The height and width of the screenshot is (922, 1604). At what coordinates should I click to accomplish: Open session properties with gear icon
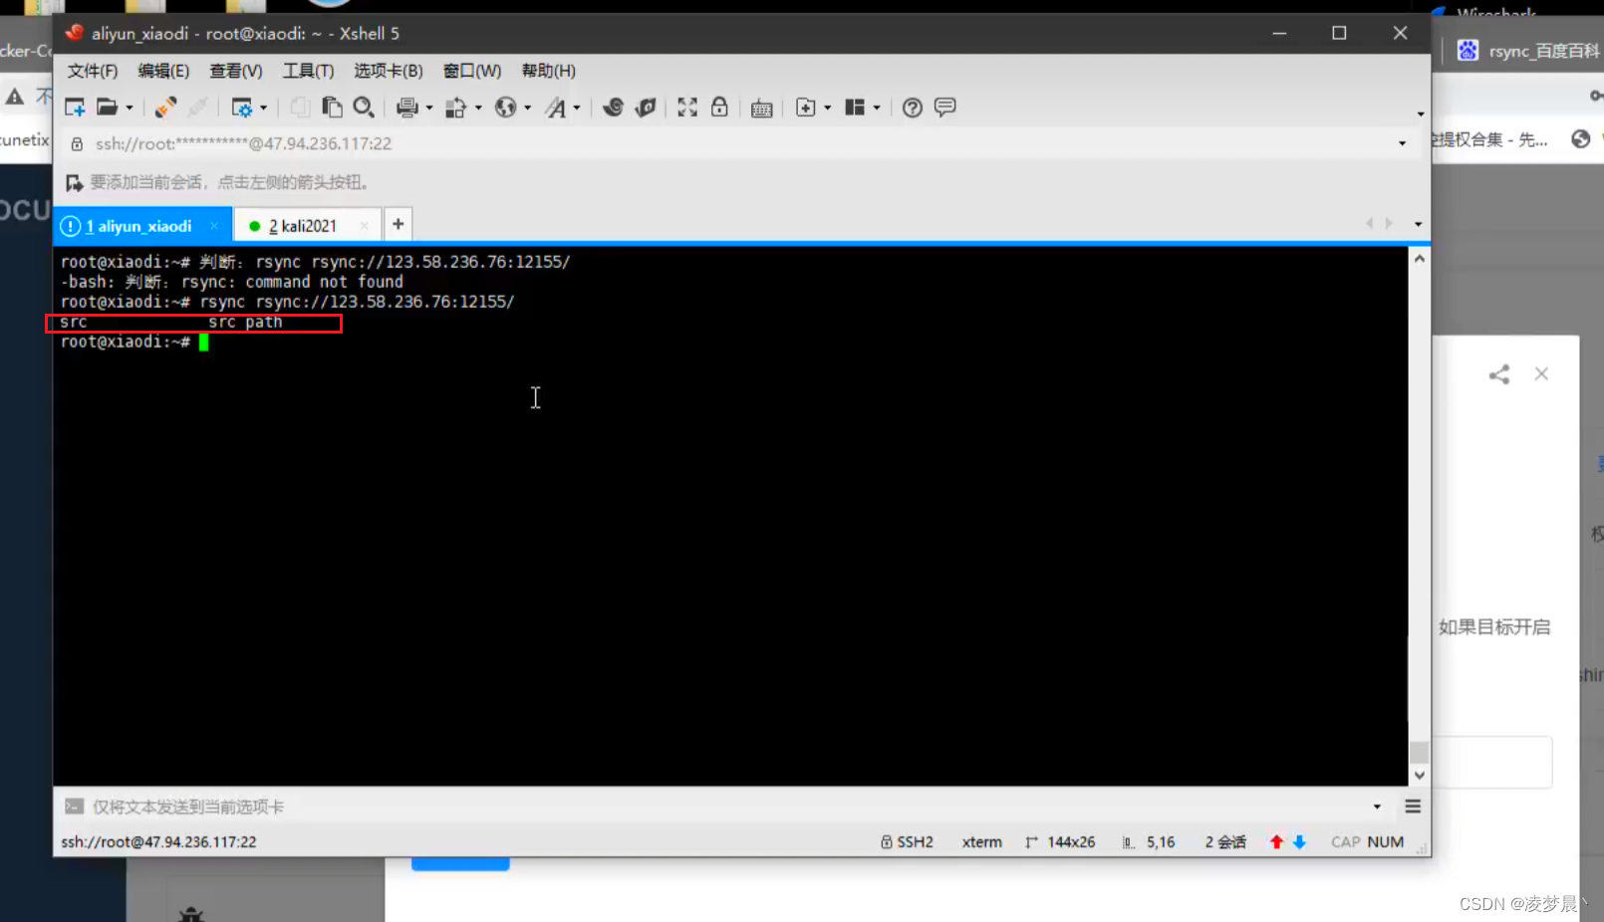coord(244,107)
